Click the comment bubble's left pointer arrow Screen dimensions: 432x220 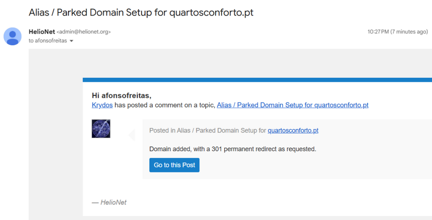coord(132,136)
